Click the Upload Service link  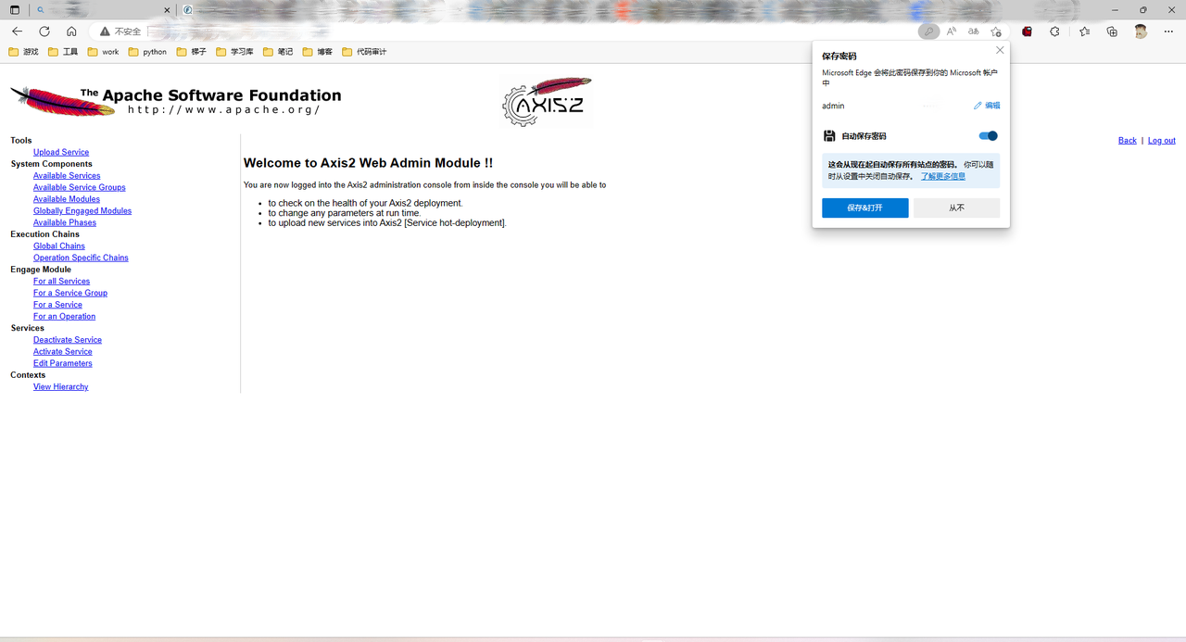click(61, 152)
